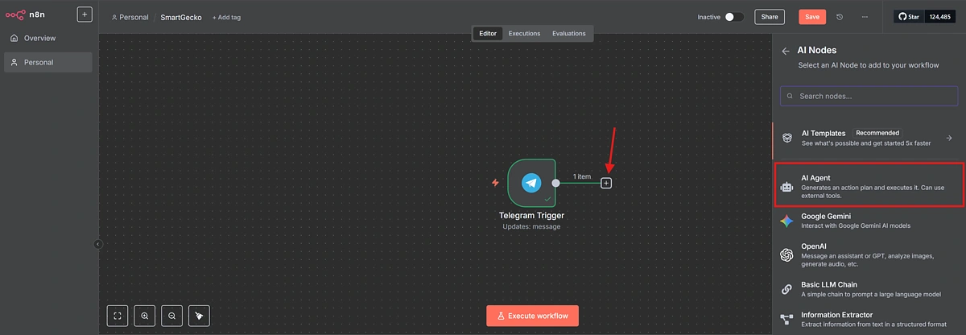
Task: Expand AI Templates with the arrow
Action: tap(949, 139)
